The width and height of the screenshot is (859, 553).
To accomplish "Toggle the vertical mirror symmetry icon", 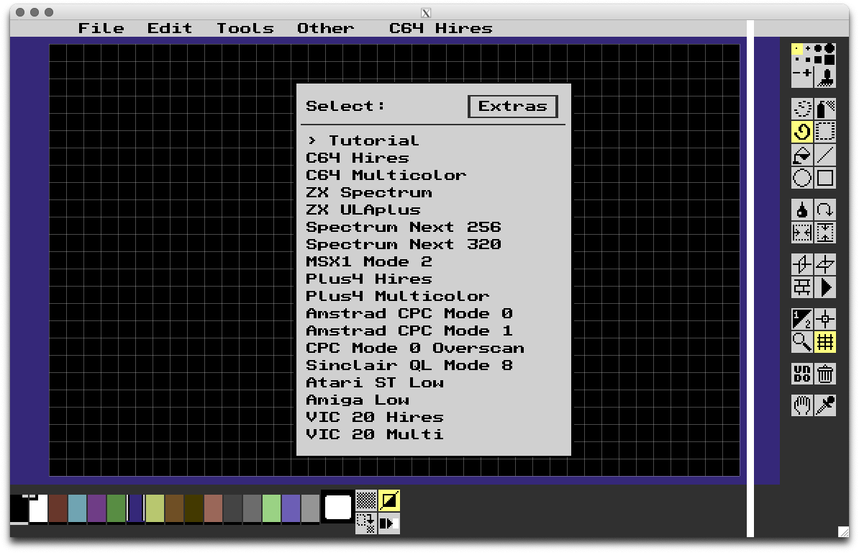I will [x=802, y=264].
